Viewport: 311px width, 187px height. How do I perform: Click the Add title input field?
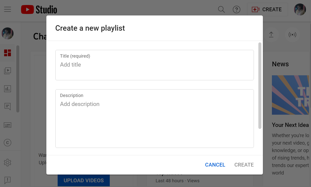tap(154, 65)
